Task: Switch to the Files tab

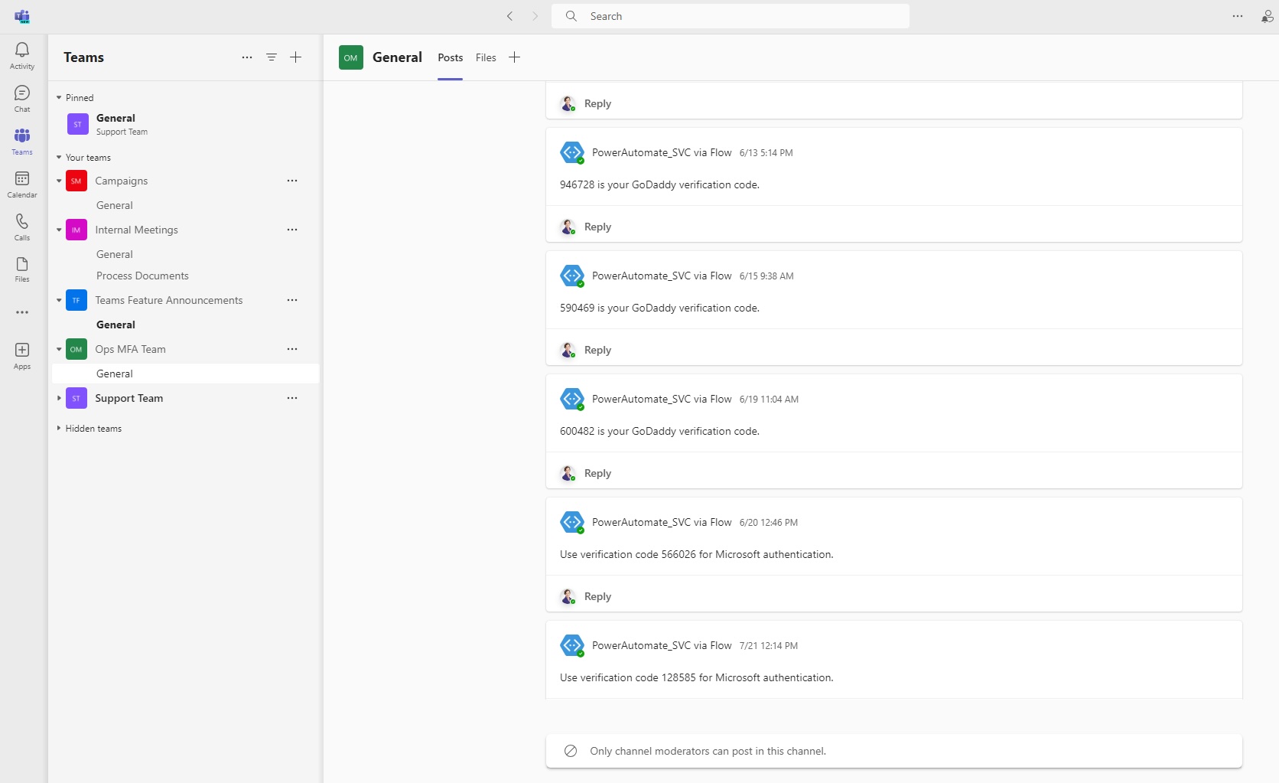Action: pyautogui.click(x=486, y=57)
